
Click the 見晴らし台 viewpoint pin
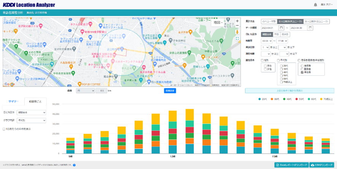pos(208,66)
